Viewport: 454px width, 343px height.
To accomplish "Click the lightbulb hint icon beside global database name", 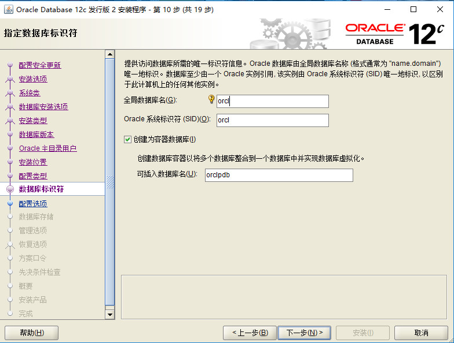I will pos(211,99).
